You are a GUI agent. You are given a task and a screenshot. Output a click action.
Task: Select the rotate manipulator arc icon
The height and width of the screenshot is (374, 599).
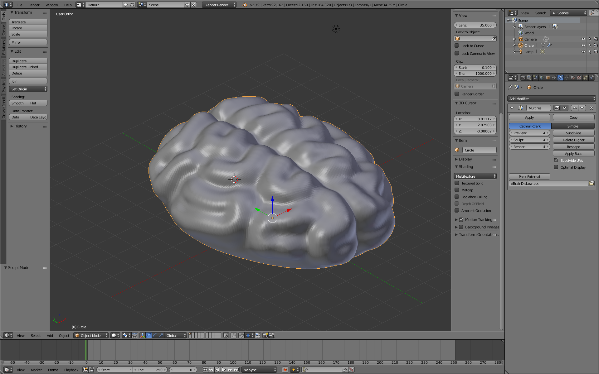155,335
